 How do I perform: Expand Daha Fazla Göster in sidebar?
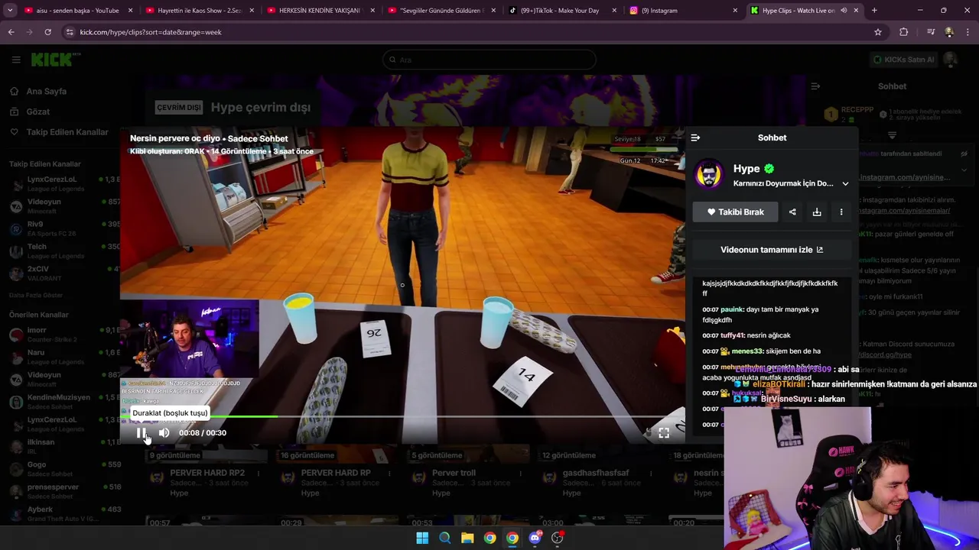coord(36,296)
